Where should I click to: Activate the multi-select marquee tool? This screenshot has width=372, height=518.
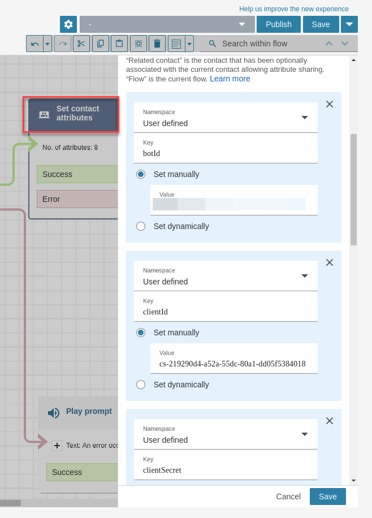(139, 44)
